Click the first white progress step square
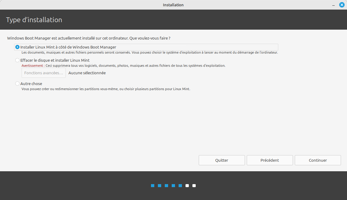The width and height of the screenshot is (347, 200). click(x=187, y=186)
